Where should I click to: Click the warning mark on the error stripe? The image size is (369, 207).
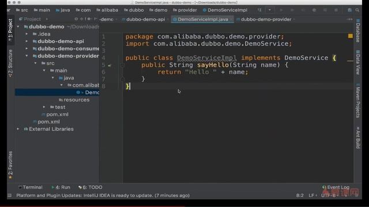(x=350, y=61)
